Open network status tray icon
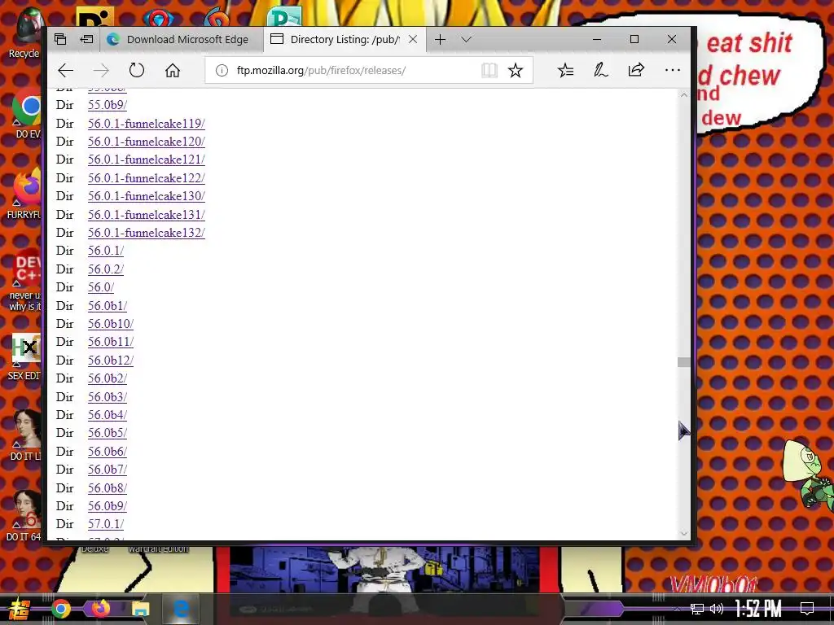This screenshot has height=625, width=834. coord(697,609)
